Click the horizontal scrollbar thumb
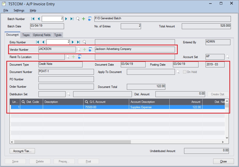This screenshot has width=239, height=167. [x=73, y=142]
